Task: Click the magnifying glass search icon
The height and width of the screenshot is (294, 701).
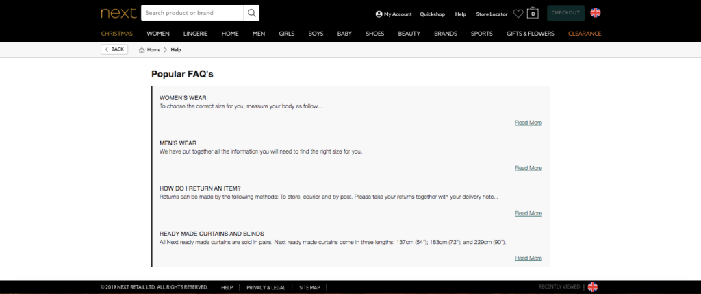Action: coord(252,13)
